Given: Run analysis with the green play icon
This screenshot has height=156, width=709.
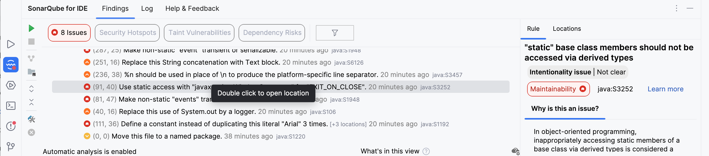Looking at the screenshot, I should pos(31,28).
